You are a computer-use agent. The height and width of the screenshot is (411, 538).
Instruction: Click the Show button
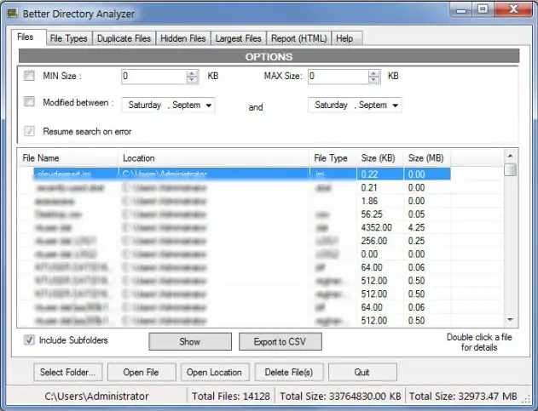tap(190, 341)
